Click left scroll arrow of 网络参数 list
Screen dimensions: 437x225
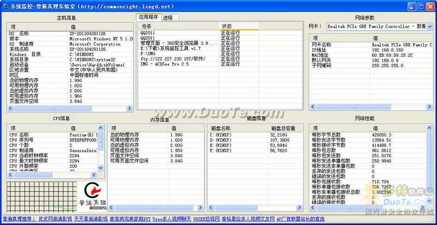[x=313, y=107]
